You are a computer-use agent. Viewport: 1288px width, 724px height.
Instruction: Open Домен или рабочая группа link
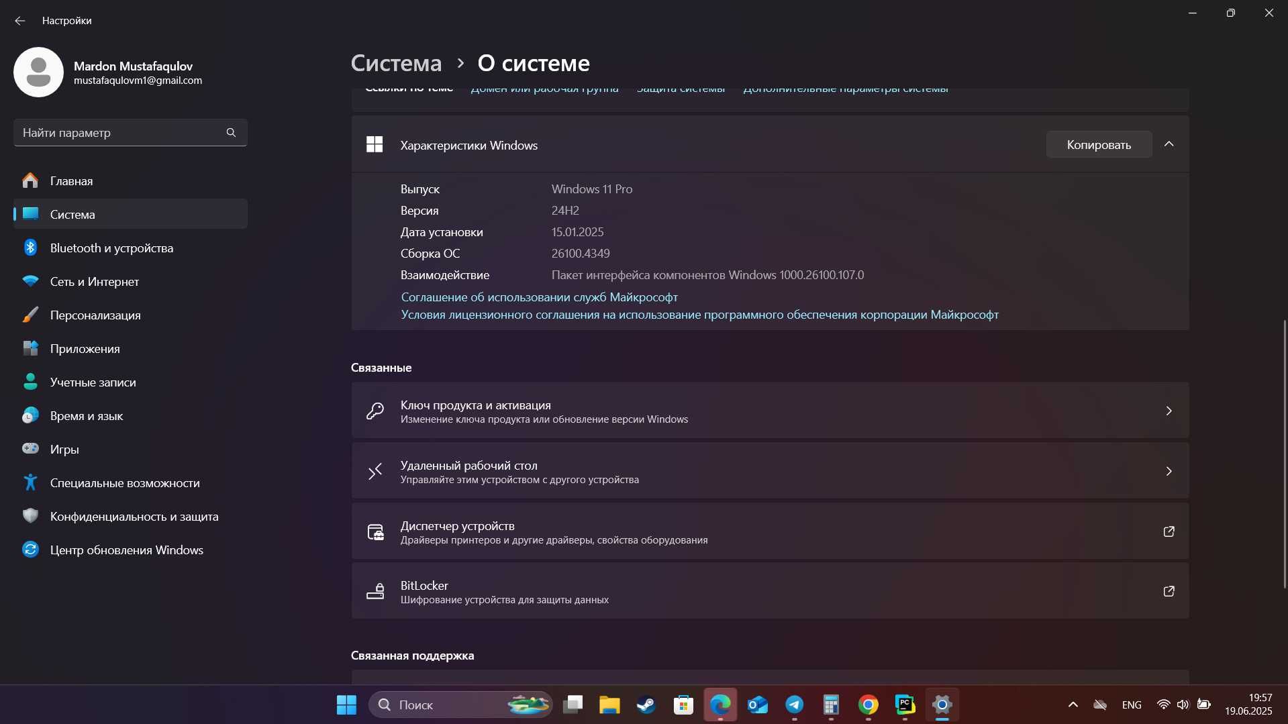[544, 89]
